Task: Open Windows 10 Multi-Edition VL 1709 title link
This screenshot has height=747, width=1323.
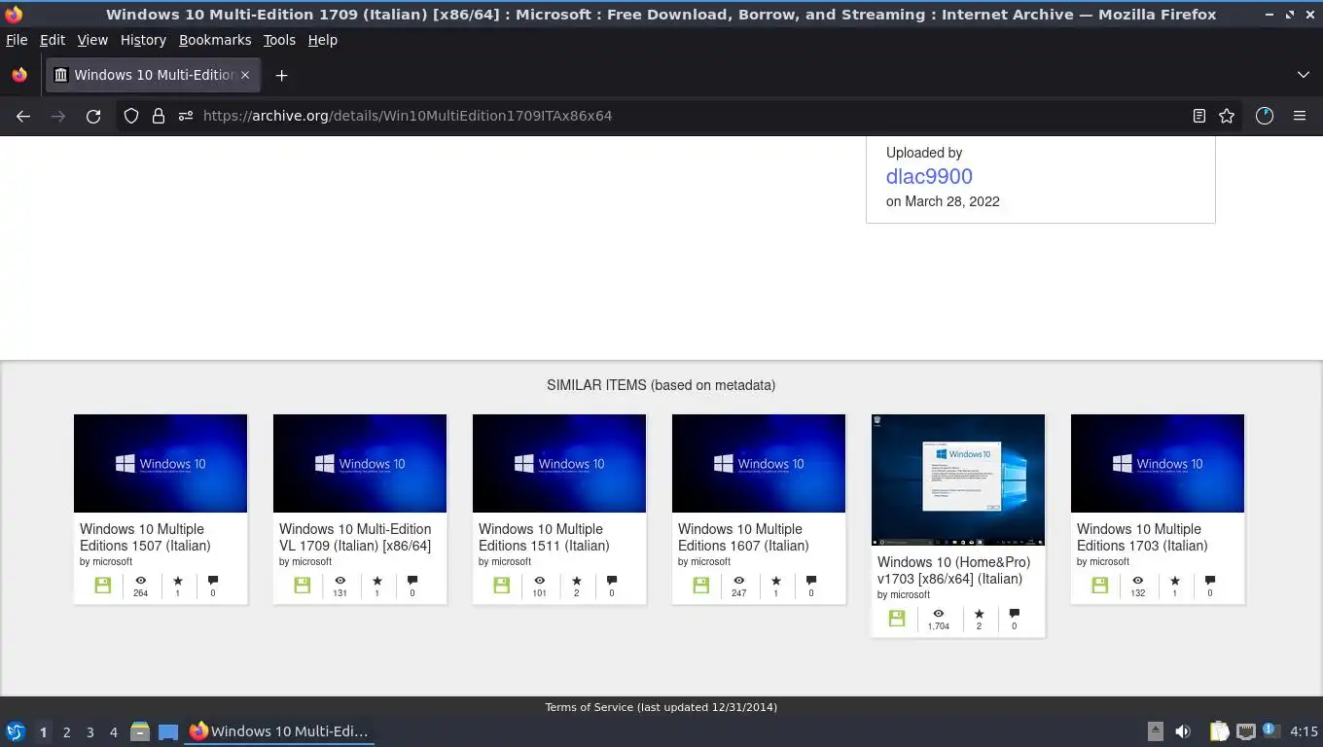Action: (x=355, y=537)
